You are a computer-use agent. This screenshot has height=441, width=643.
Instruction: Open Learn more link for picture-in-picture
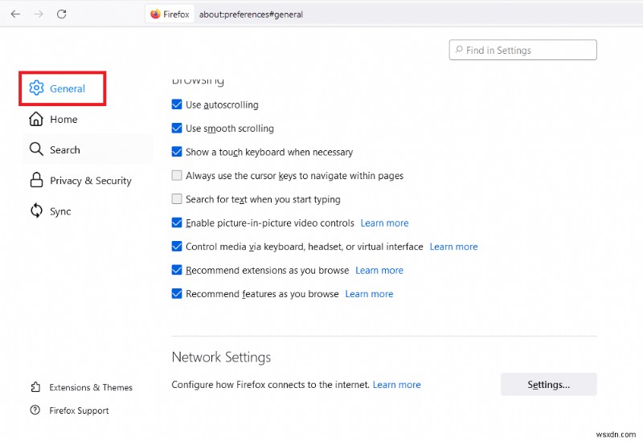(x=384, y=223)
